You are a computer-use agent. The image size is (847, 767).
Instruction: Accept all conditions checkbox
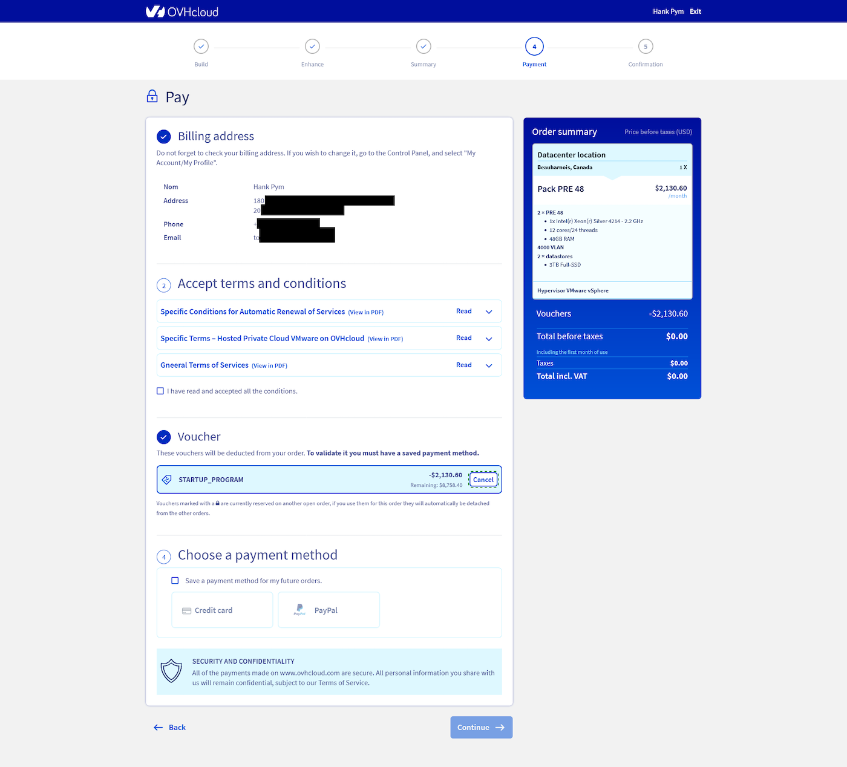[x=160, y=391]
